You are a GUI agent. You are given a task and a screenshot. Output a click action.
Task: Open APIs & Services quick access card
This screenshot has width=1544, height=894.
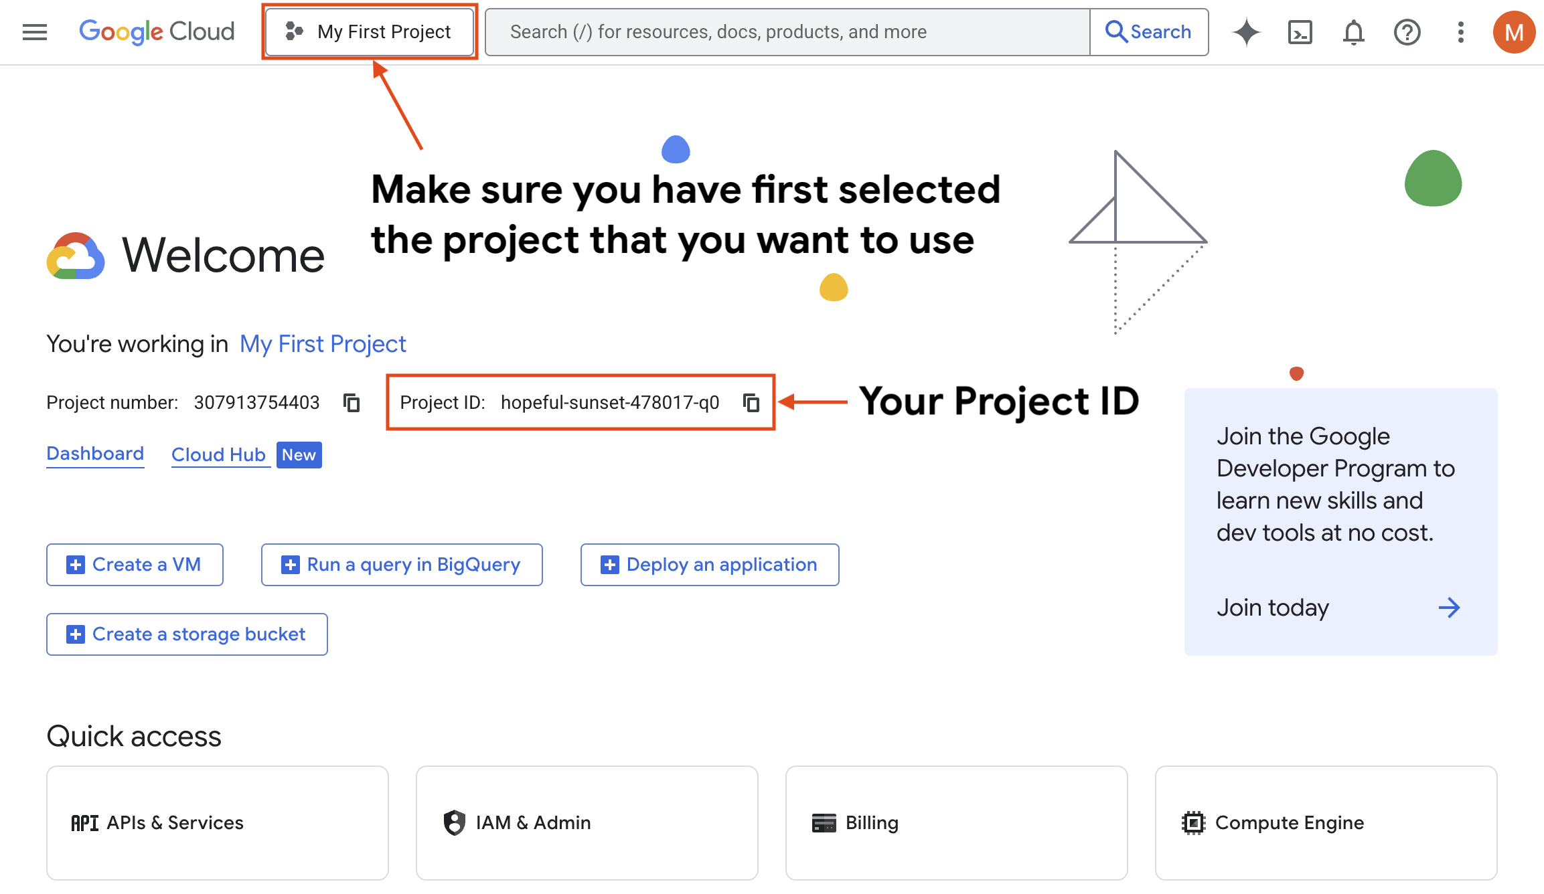coord(216,822)
